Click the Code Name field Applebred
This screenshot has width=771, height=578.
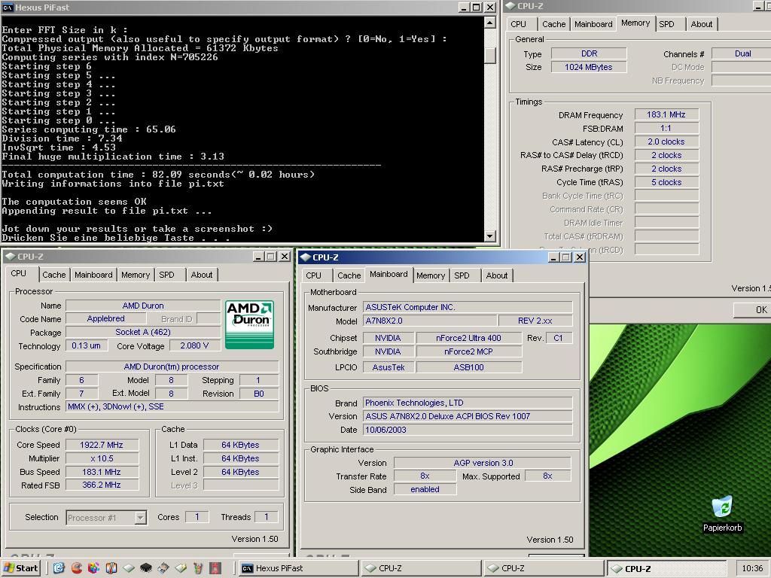point(105,318)
